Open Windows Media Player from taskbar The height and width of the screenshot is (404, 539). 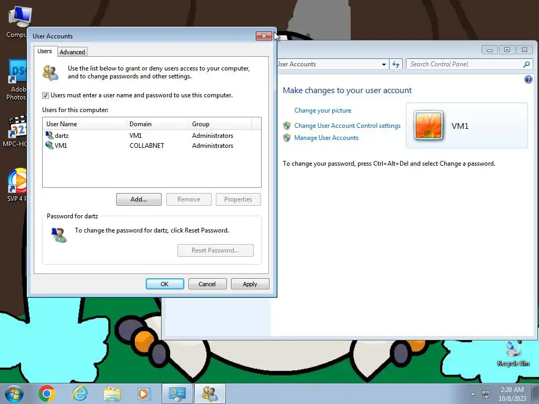tap(143, 393)
